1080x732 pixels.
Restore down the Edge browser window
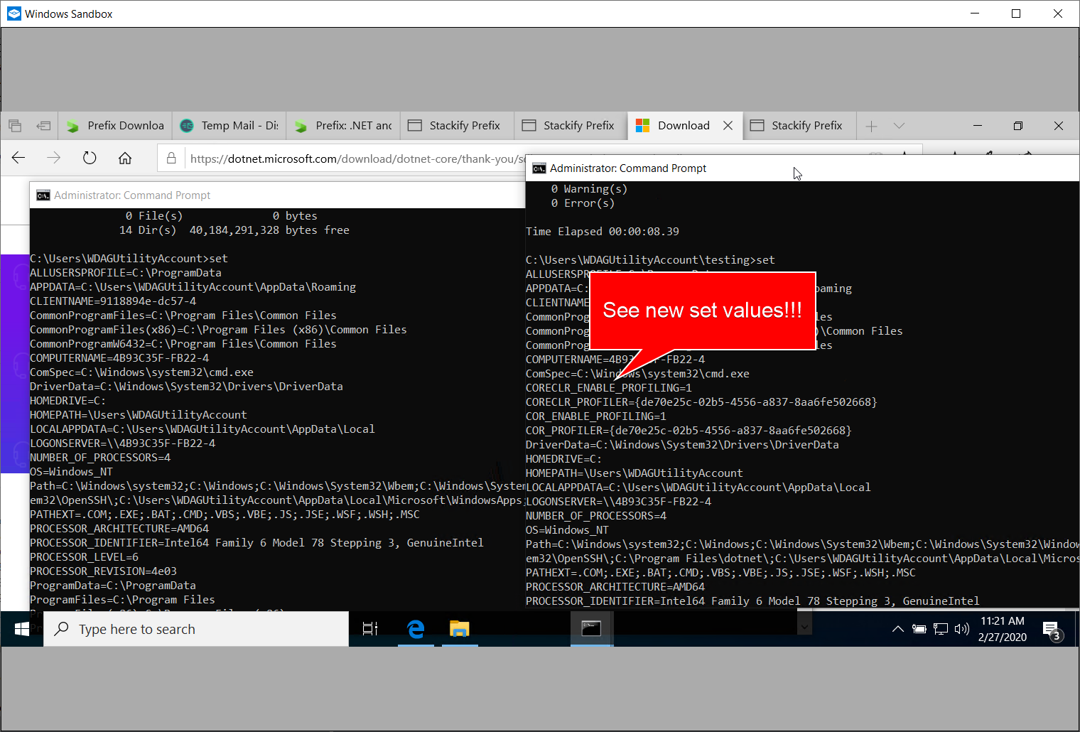1017,126
